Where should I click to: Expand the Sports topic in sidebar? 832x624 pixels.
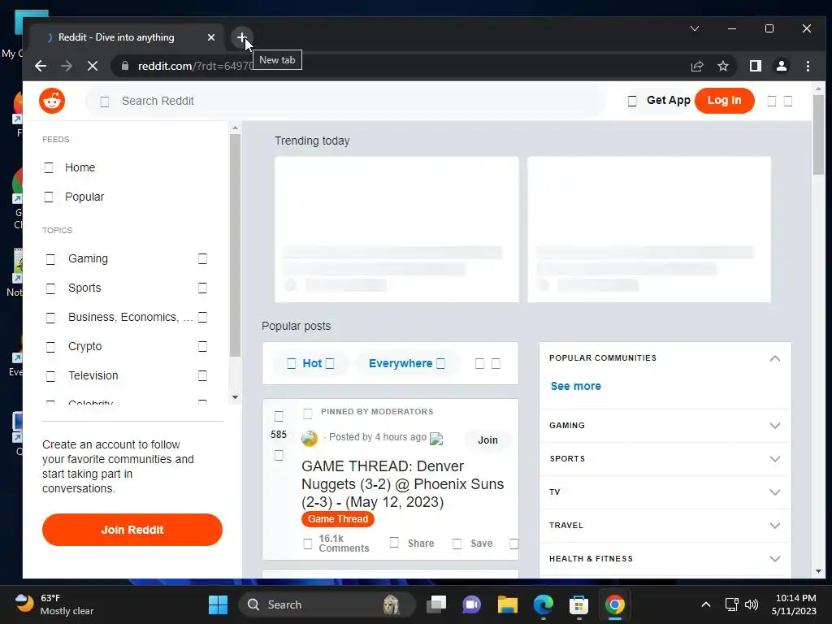coord(202,288)
